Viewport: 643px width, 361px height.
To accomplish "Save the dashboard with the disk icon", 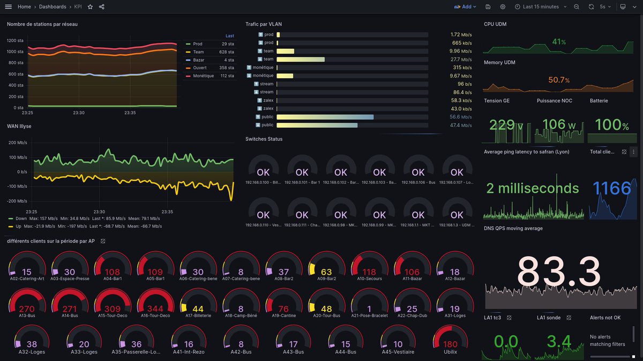I will tap(488, 7).
